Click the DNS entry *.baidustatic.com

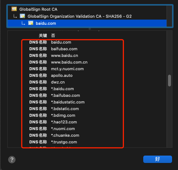pos(68,102)
